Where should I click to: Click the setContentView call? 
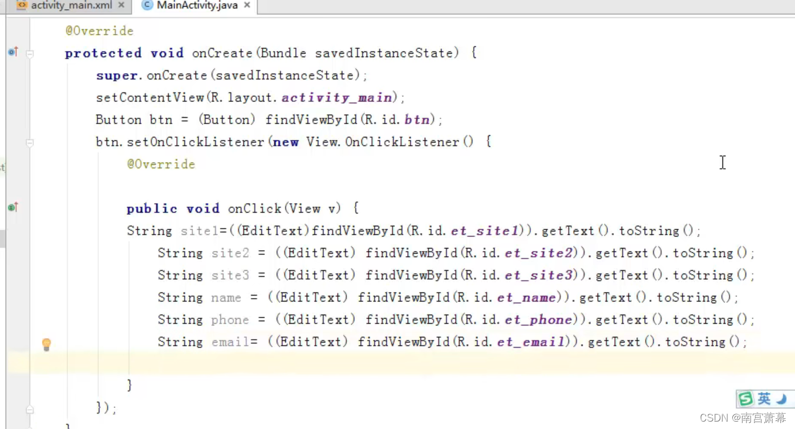[x=150, y=97]
